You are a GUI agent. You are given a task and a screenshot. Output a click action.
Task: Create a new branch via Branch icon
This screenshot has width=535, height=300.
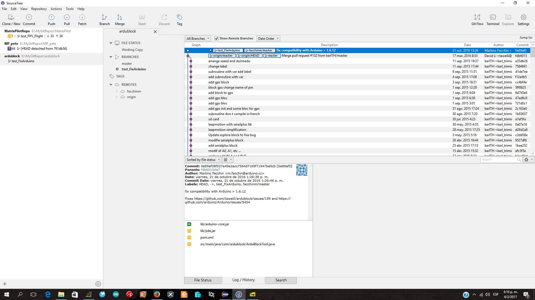104,20
